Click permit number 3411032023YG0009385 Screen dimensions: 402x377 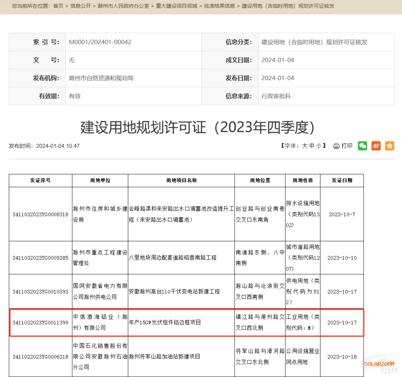pos(41,258)
